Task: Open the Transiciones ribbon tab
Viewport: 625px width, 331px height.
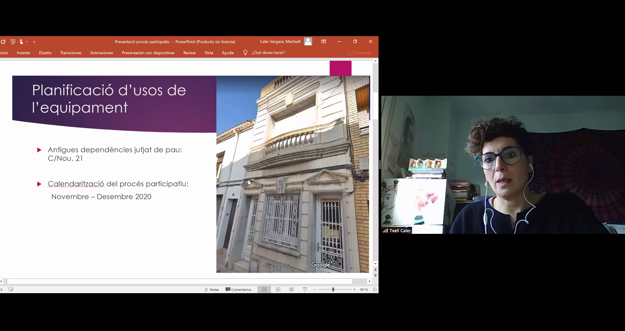Action: tap(71, 53)
